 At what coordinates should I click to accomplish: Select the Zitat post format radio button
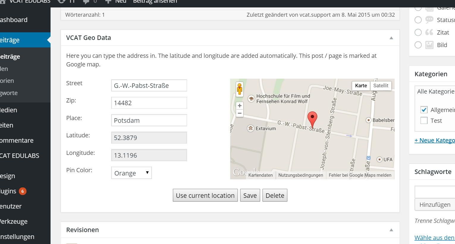418,32
